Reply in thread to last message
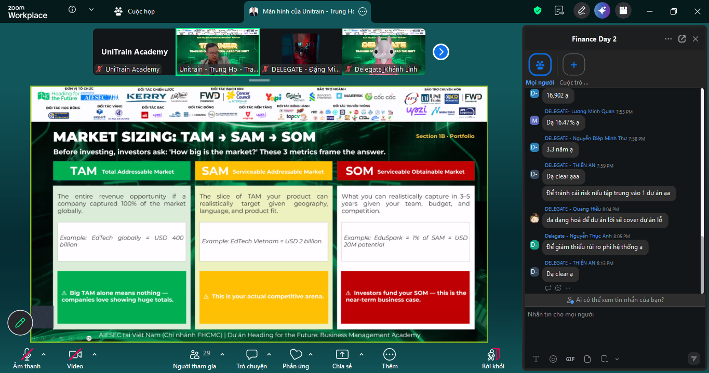The image size is (709, 373). [548, 288]
